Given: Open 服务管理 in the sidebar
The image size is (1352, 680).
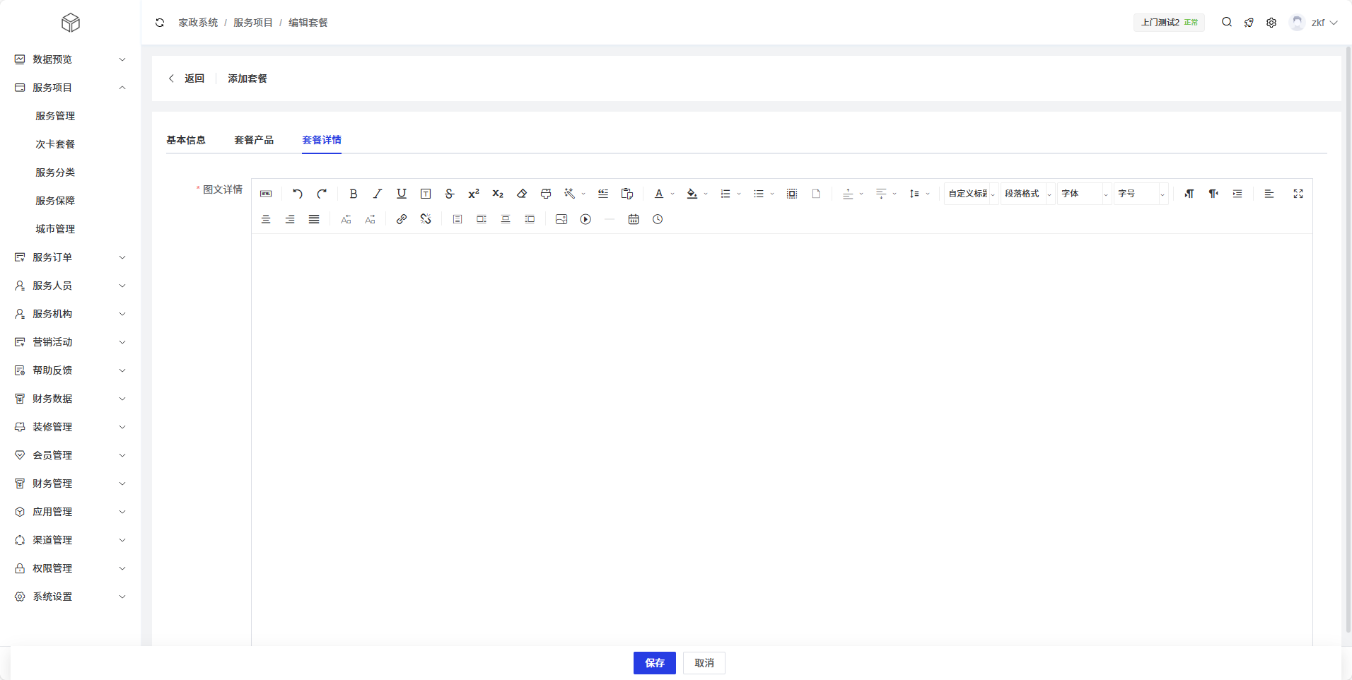Looking at the screenshot, I should click(x=55, y=116).
